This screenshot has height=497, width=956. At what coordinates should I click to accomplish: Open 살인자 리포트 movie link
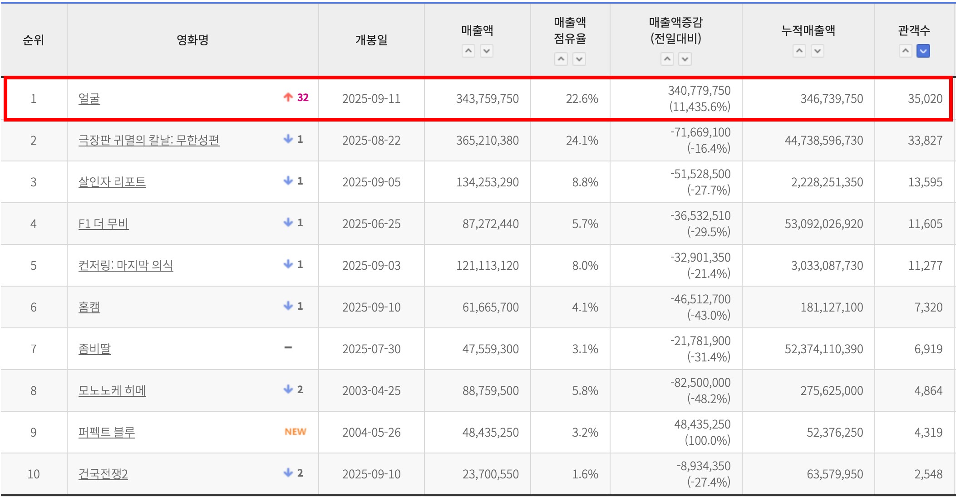[112, 182]
